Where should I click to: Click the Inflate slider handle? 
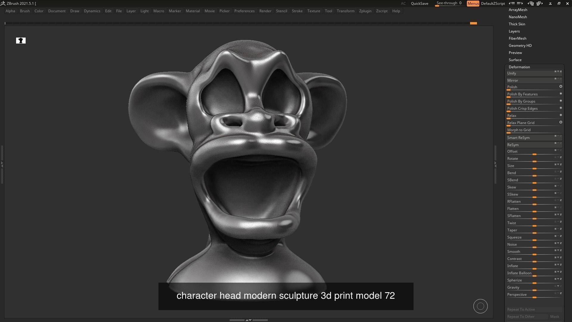click(534, 269)
